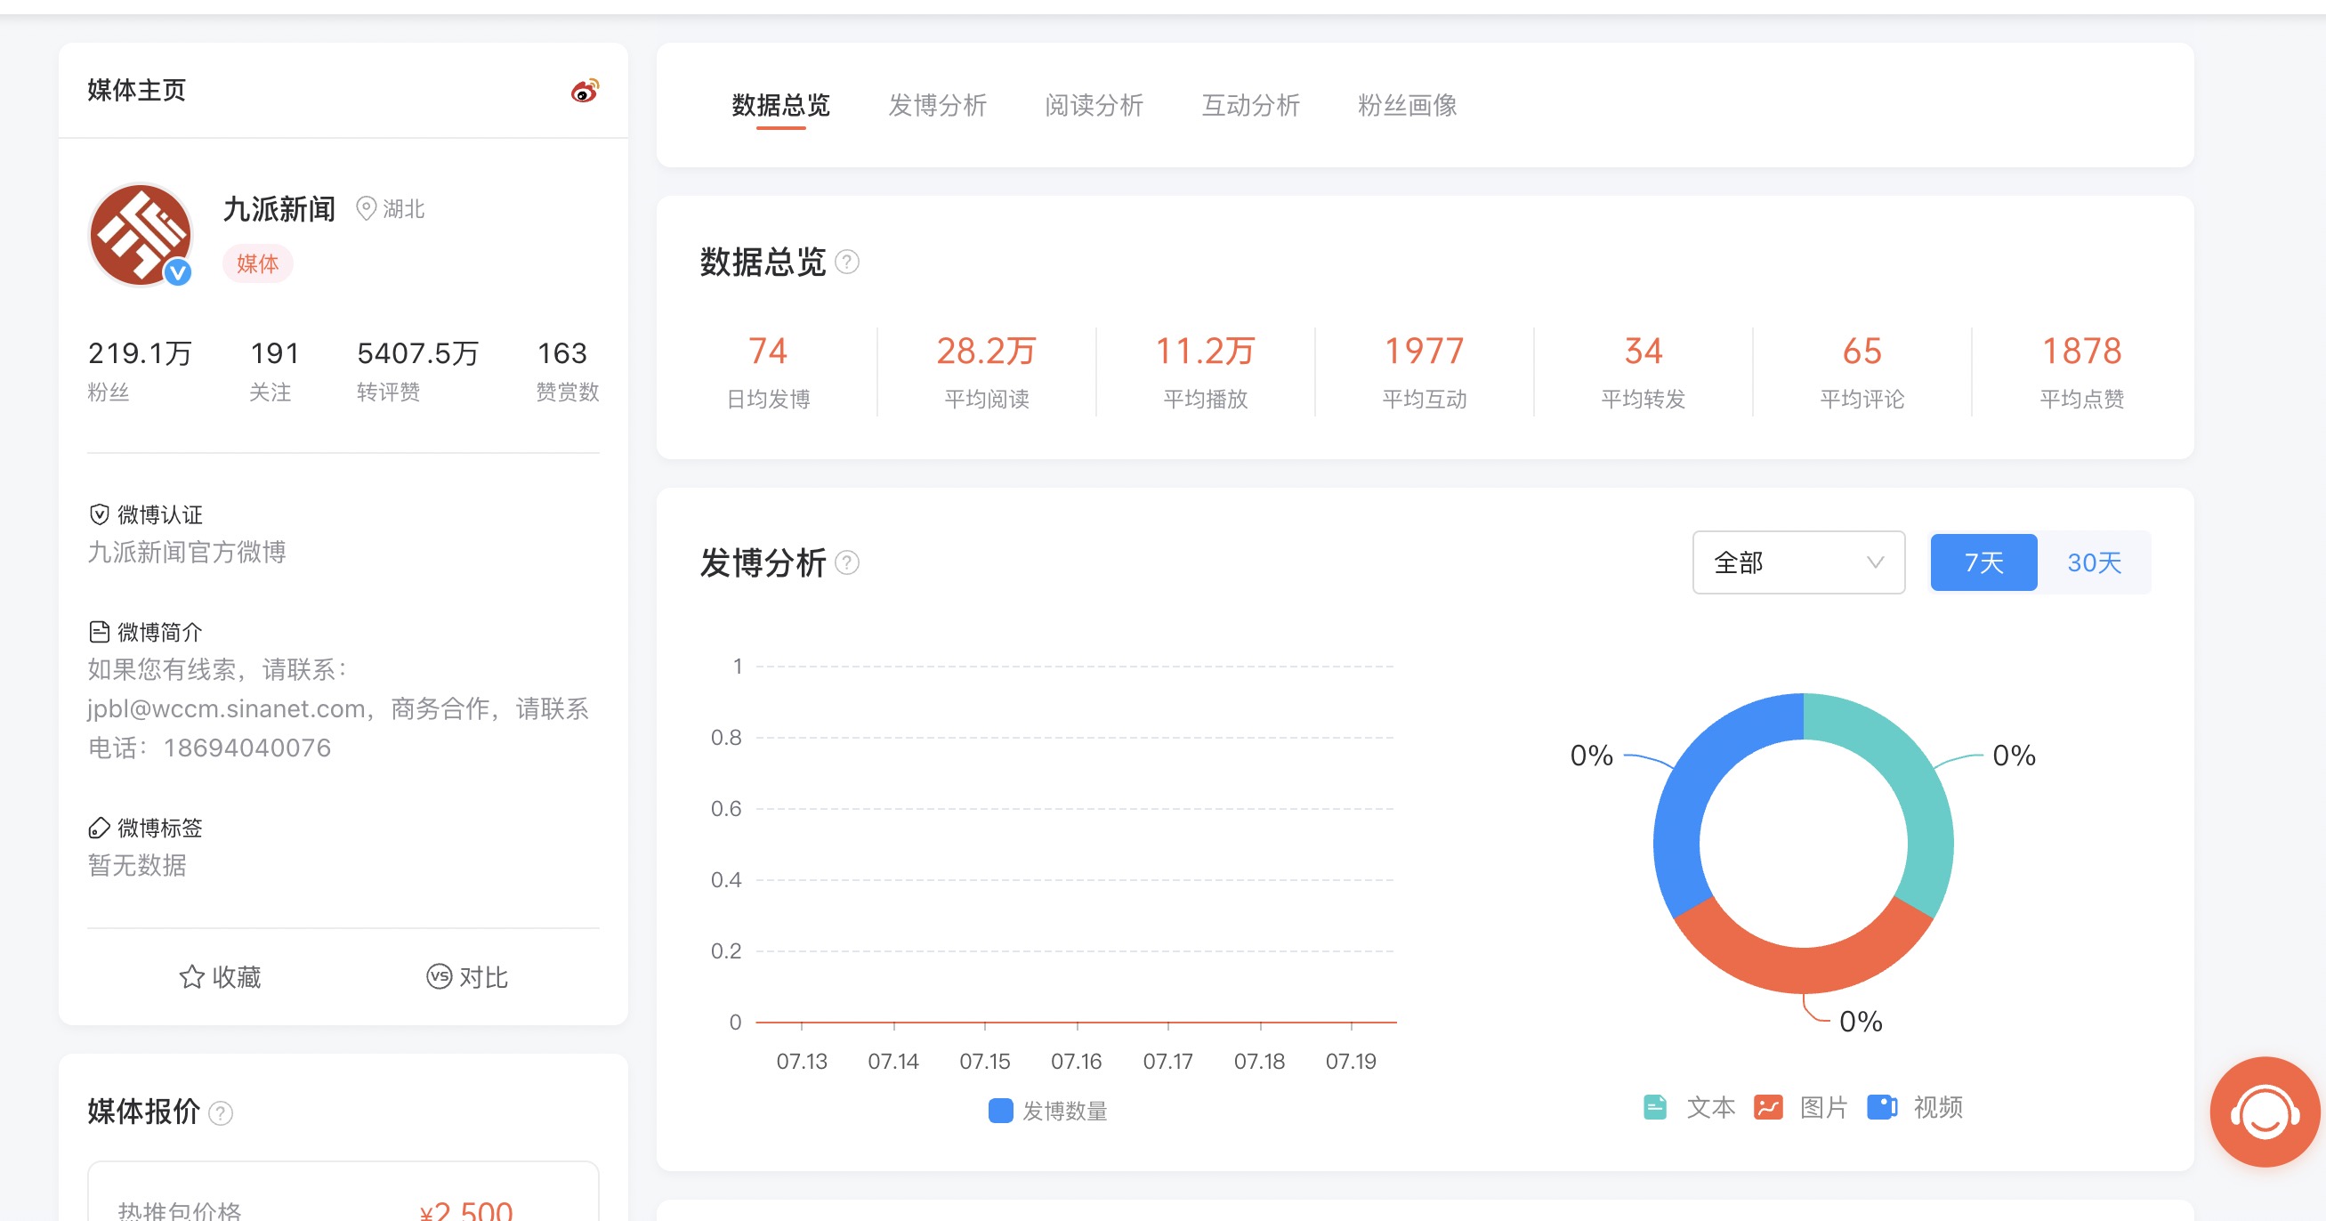
Task: Click the 暂无数据 tag text
Action: click(137, 865)
